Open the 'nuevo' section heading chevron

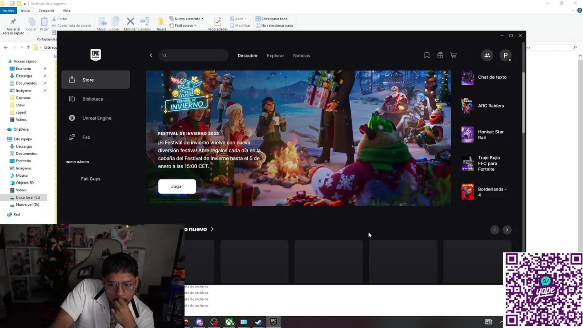[x=212, y=229]
